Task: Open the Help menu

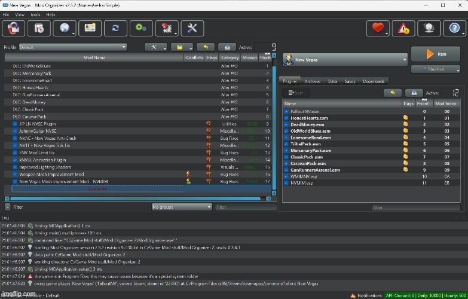Action: (x=50, y=14)
